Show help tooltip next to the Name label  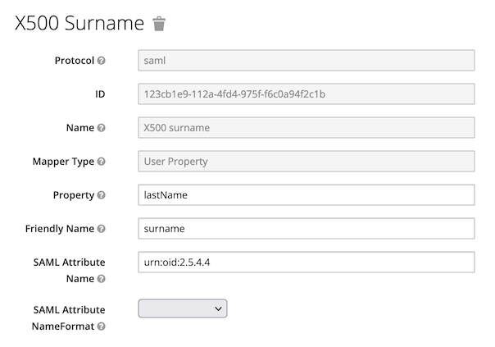click(101, 128)
